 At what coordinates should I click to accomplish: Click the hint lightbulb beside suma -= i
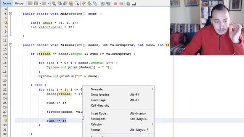[x=6, y=121]
